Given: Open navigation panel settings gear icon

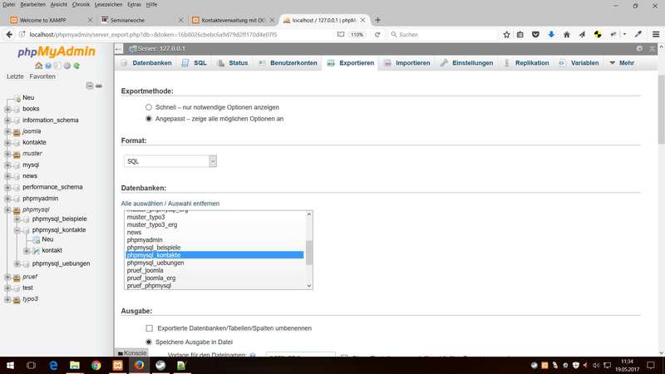Looking at the screenshot, I should coord(67,66).
